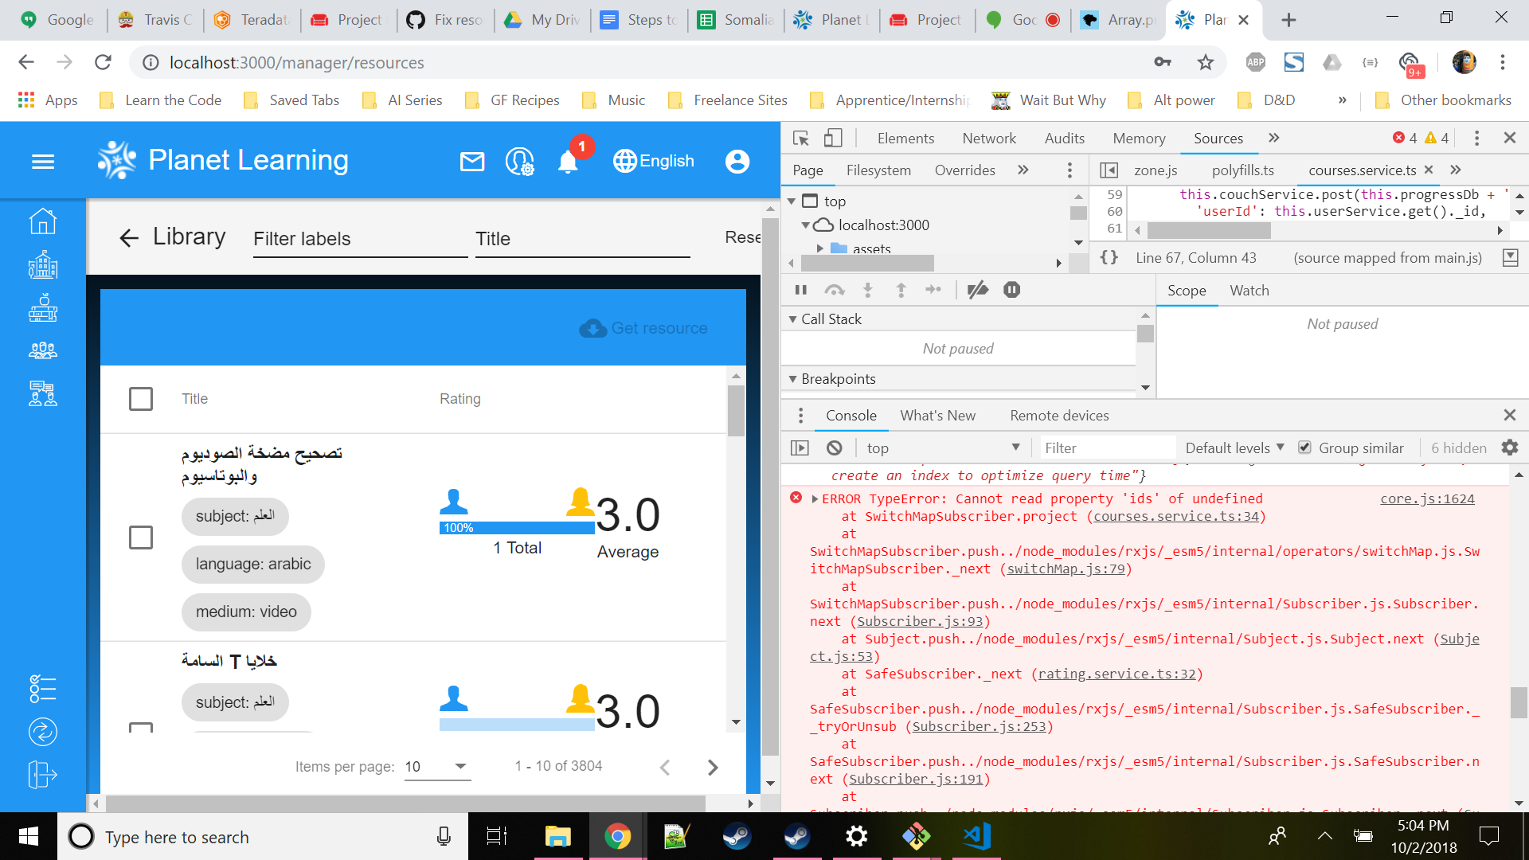Open the What's New tab in Console drawer
The height and width of the screenshot is (860, 1529).
[x=938, y=415]
